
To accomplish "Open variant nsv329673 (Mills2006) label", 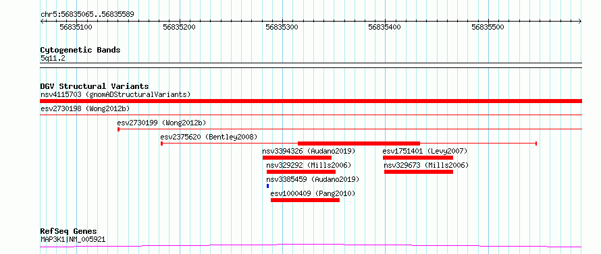I will pyautogui.click(x=426, y=165).
